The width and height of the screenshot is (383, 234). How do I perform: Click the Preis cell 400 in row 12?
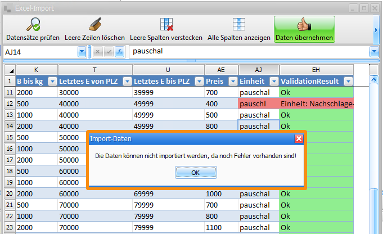pyautogui.click(x=221, y=103)
